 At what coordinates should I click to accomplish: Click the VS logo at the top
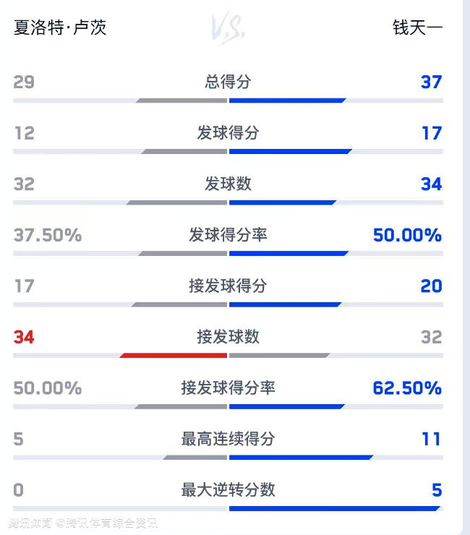[228, 27]
